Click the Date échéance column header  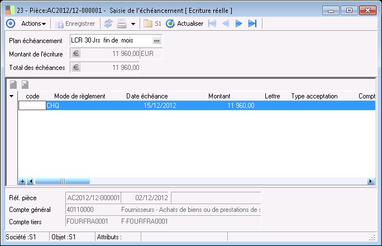click(x=147, y=96)
